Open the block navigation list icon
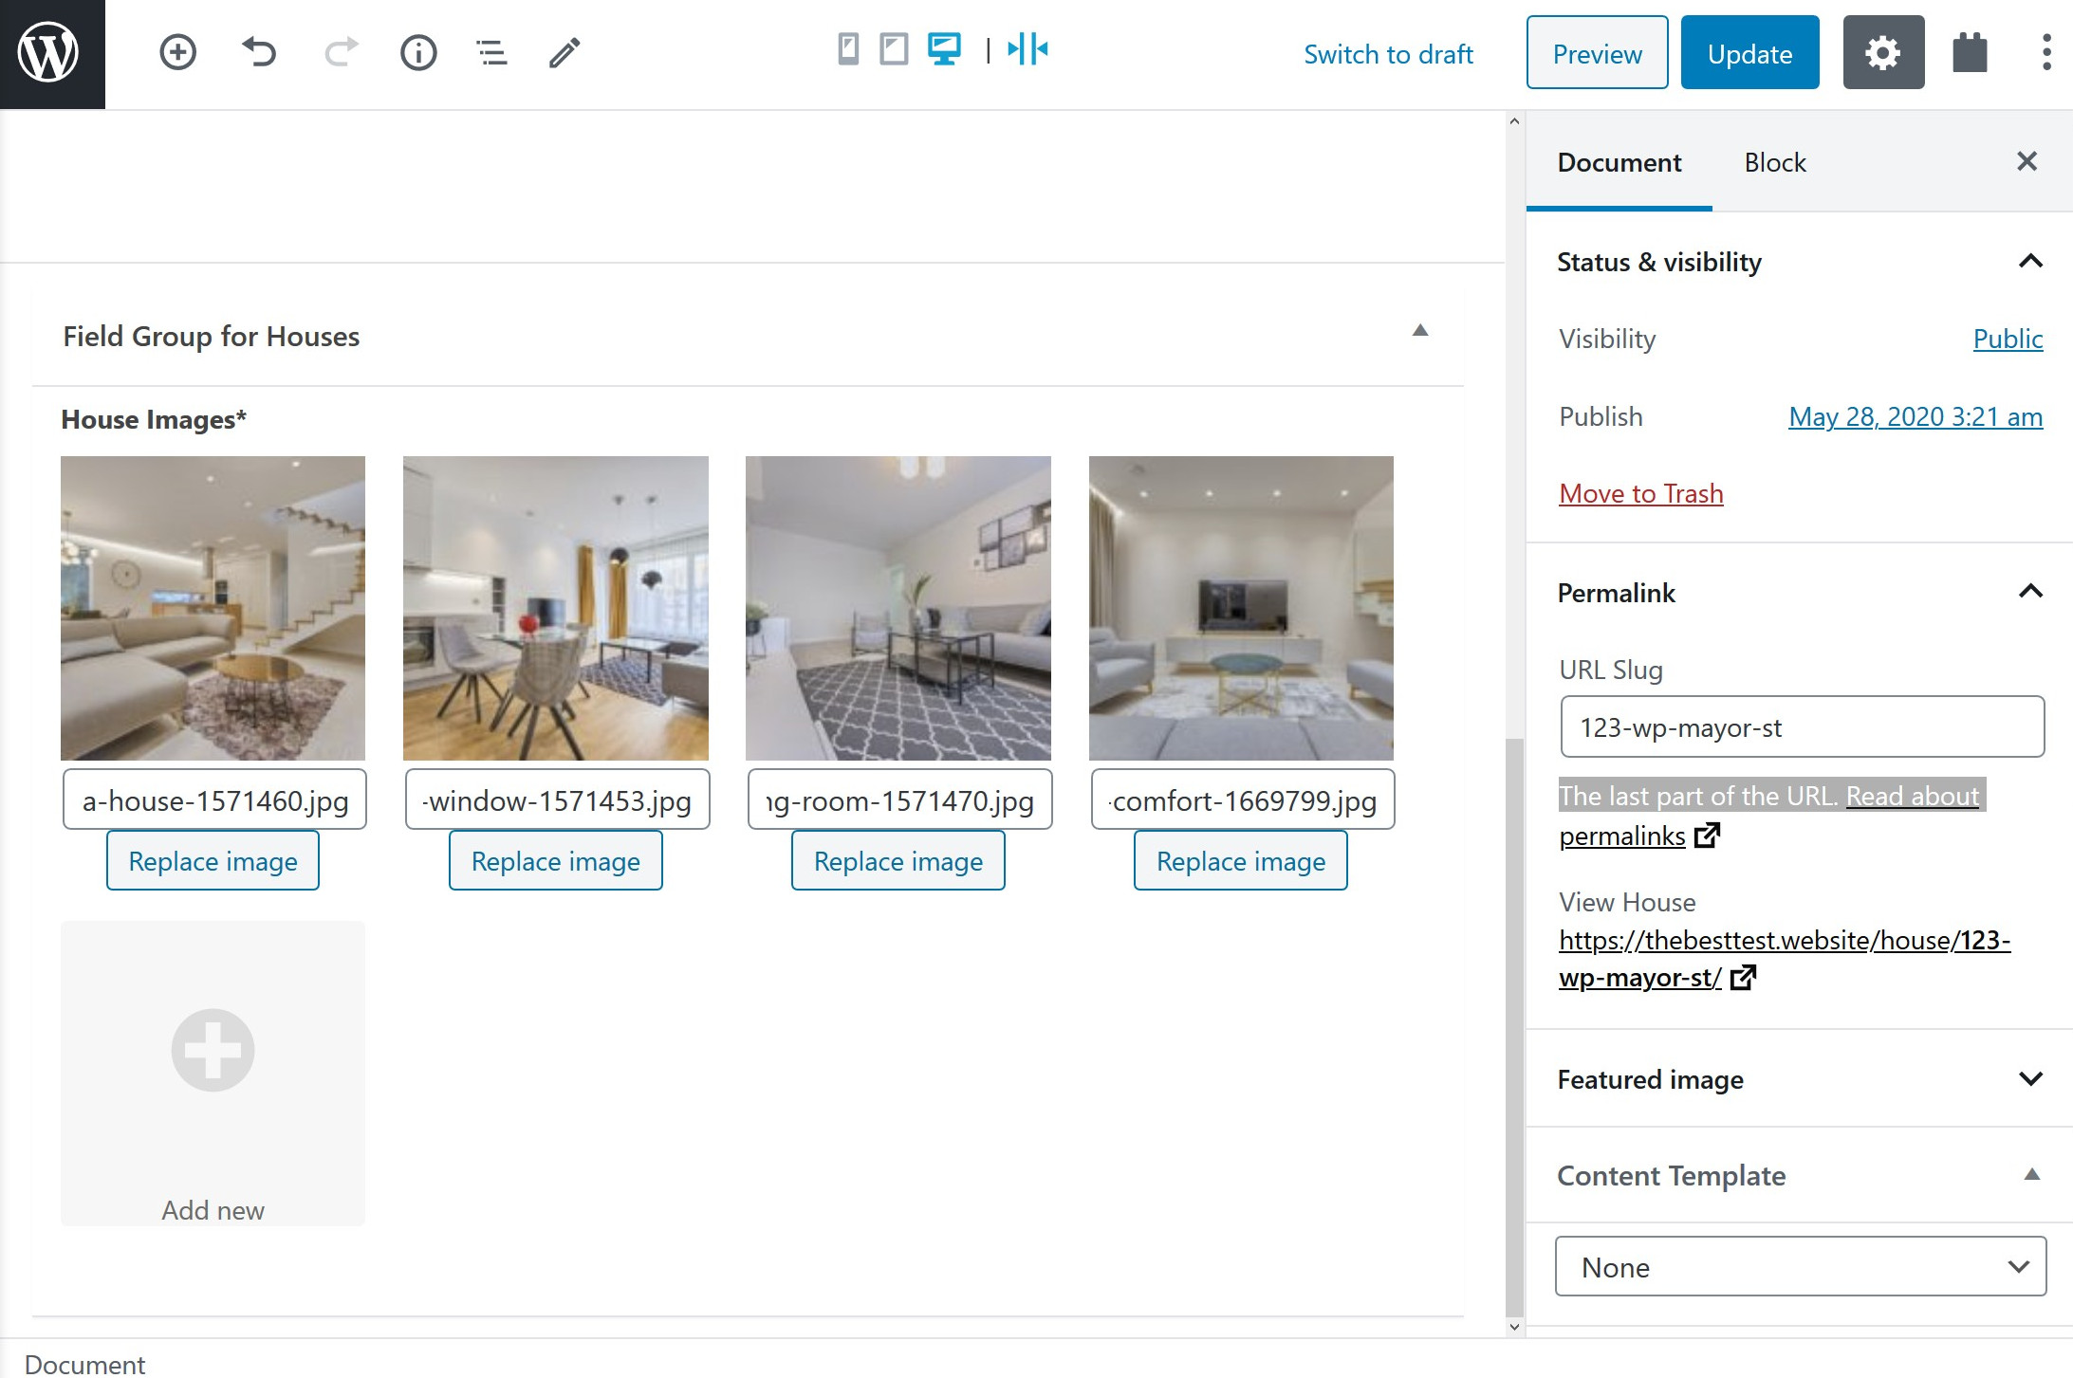The image size is (2073, 1378). tap(490, 52)
